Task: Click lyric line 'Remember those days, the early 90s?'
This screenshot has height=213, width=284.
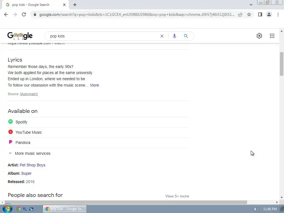Action: point(40,67)
